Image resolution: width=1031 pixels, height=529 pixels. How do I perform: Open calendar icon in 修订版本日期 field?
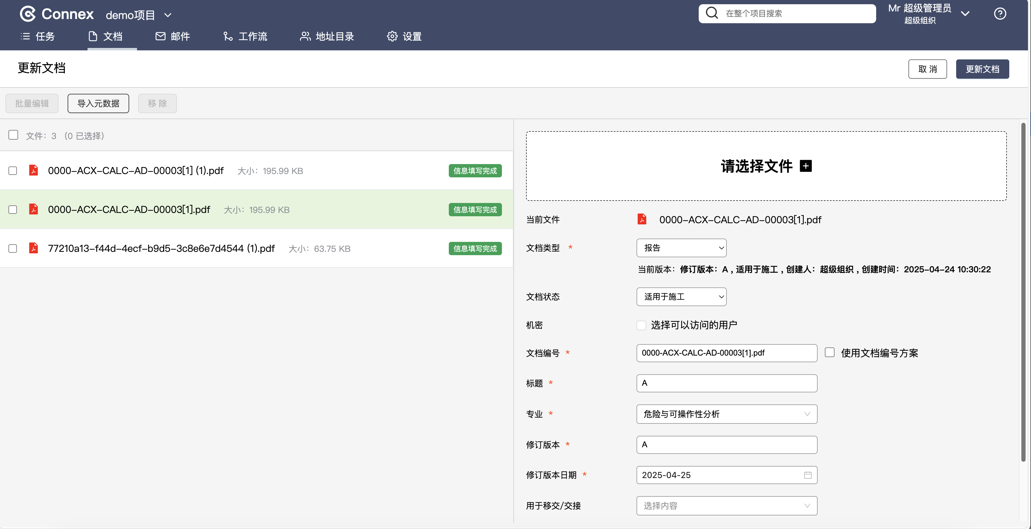pos(808,475)
